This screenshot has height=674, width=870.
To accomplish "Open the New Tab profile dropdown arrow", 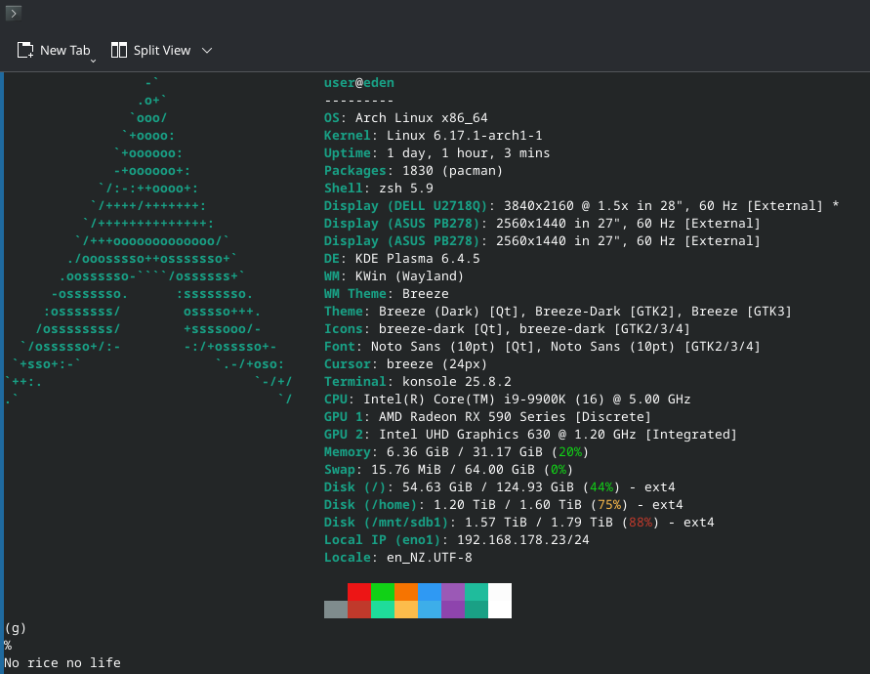I will coord(93,61).
